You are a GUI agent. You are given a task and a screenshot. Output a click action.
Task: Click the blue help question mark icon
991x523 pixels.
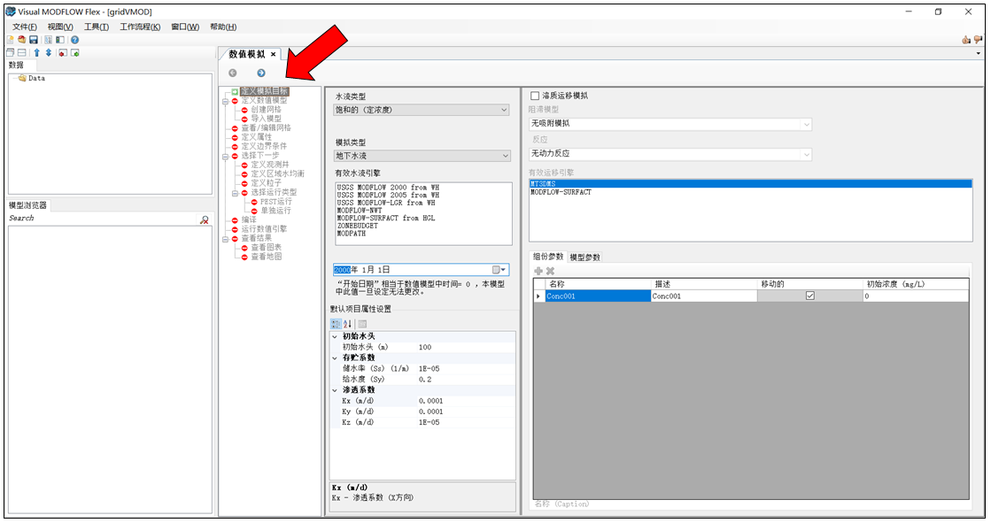click(74, 40)
